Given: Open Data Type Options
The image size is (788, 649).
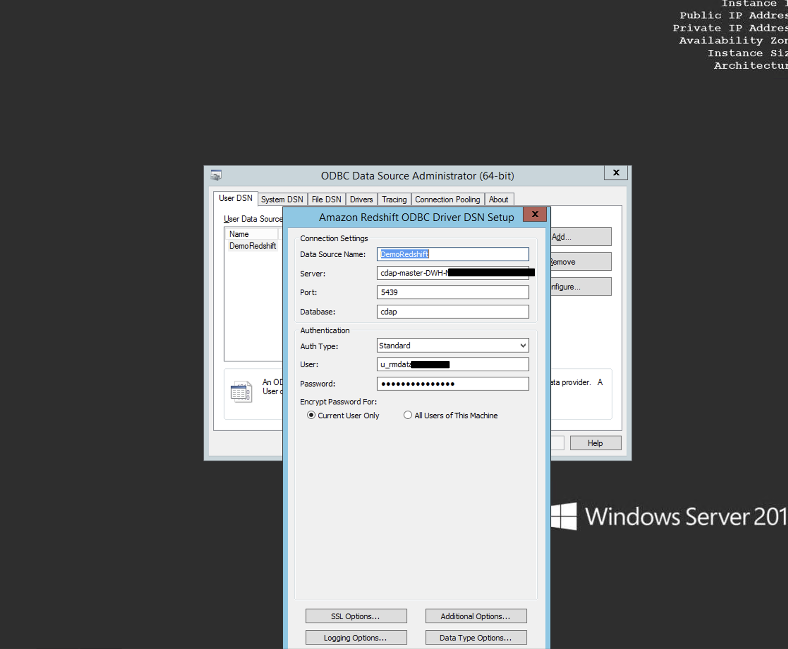Looking at the screenshot, I should 476,638.
